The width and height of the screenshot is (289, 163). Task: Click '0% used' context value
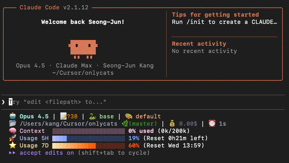click(x=141, y=131)
